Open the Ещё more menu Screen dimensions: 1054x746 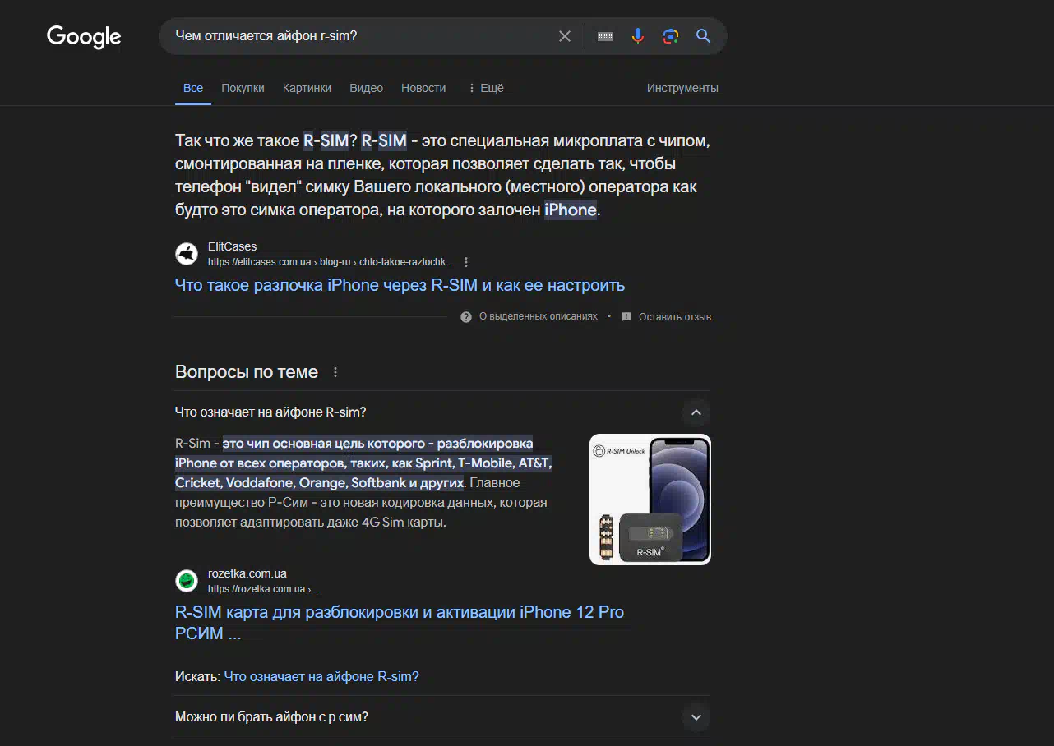pos(486,88)
